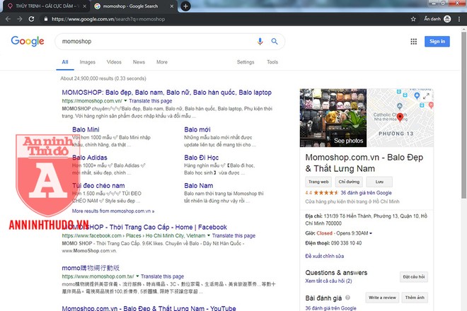Open the Balo mới sitelink
This screenshot has height=311, width=467.
coord(197,129)
